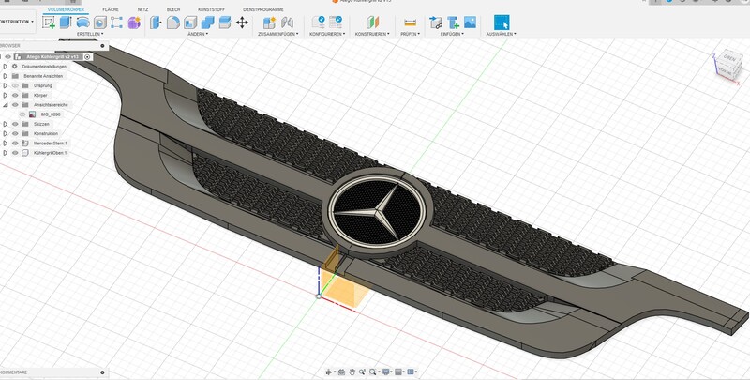Click the purple Create Form tool
Image resolution: width=750 pixels, height=380 pixels.
tap(134, 22)
